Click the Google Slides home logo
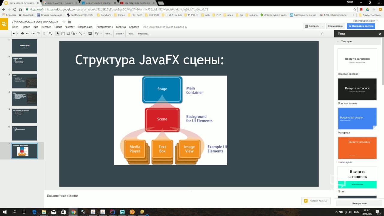Image resolution: width=384 pixels, height=216 pixels. pos(4,24)
